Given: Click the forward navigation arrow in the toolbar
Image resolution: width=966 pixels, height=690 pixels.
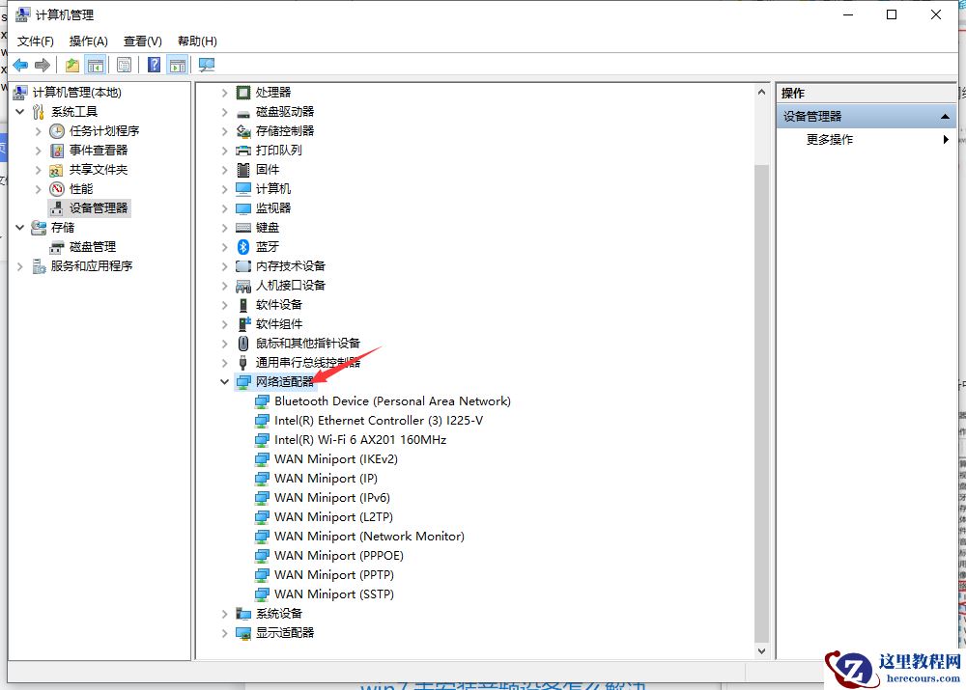Looking at the screenshot, I should pyautogui.click(x=43, y=64).
